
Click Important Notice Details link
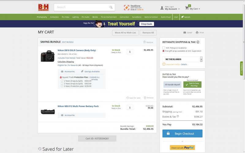[184, 64]
